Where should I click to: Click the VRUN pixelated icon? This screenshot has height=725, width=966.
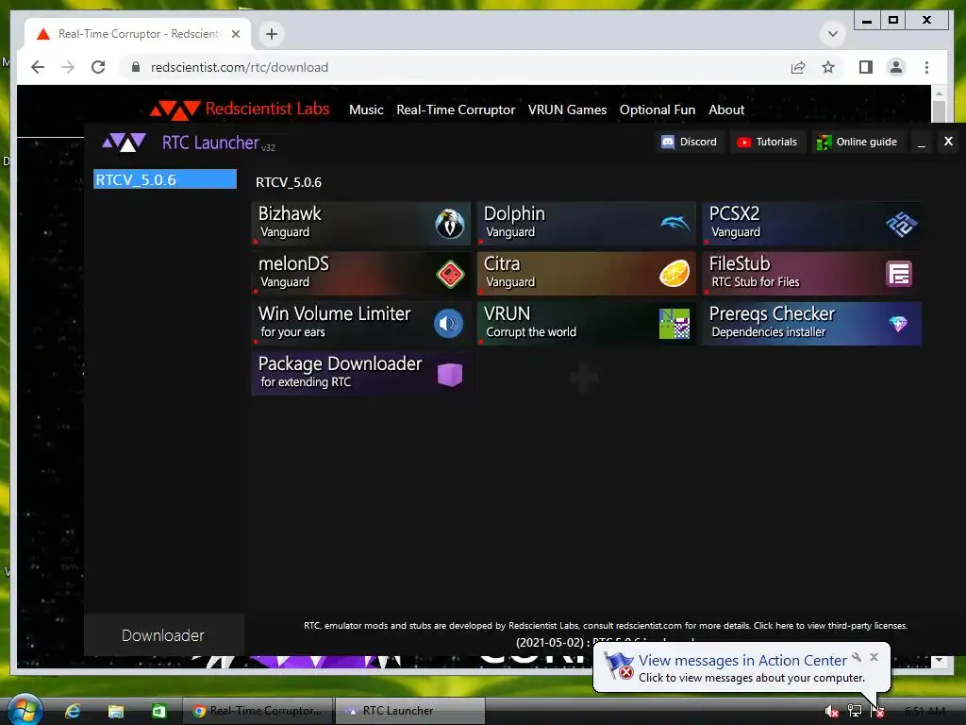675,324
